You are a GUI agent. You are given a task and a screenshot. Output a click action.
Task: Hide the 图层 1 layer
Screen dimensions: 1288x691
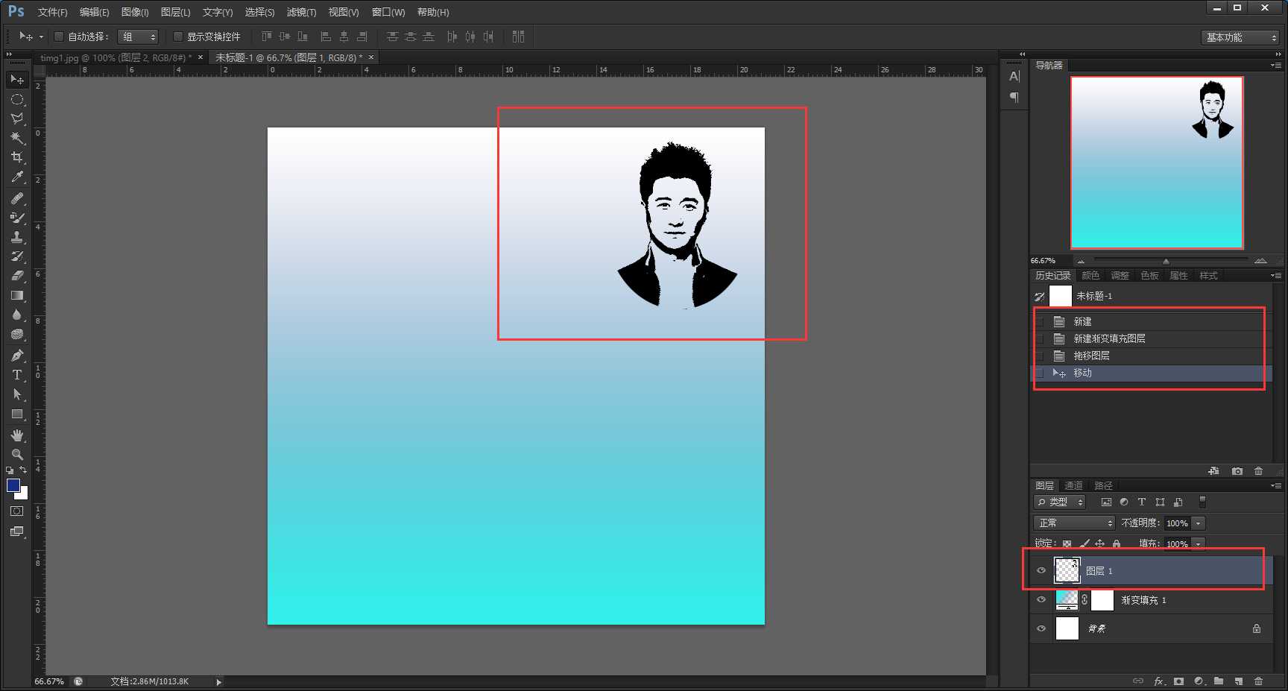coord(1041,571)
